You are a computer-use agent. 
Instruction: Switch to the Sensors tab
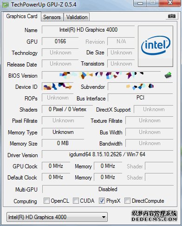[52, 17]
